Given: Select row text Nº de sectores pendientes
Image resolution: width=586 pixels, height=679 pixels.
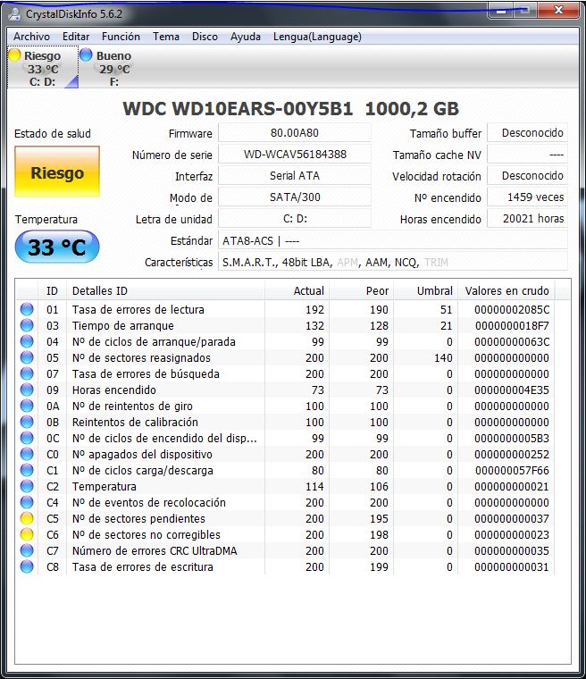Looking at the screenshot, I should [x=138, y=518].
